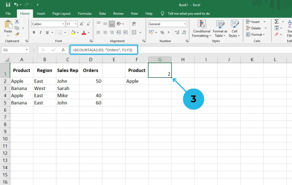
Task: Open Alignment settings dialog launcher
Action: point(144,41)
